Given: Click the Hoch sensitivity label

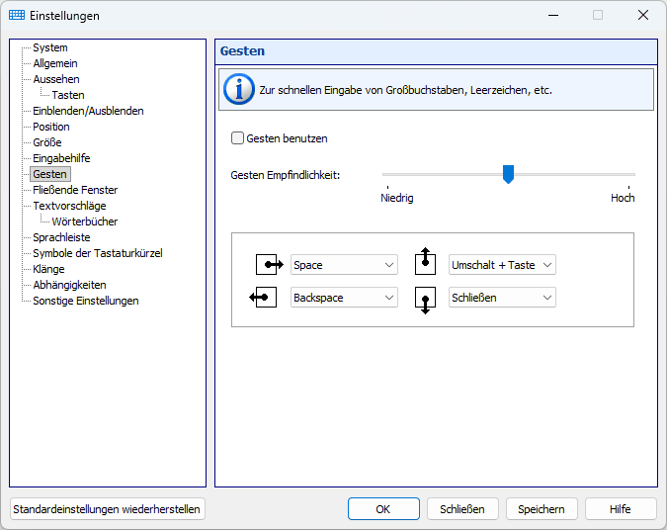Looking at the screenshot, I should coord(623,198).
